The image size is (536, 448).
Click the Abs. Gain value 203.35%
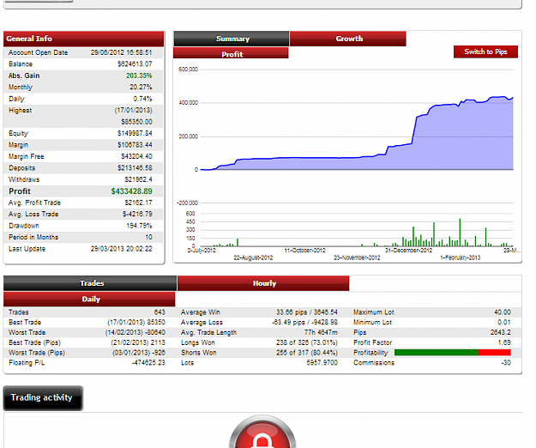pos(139,76)
